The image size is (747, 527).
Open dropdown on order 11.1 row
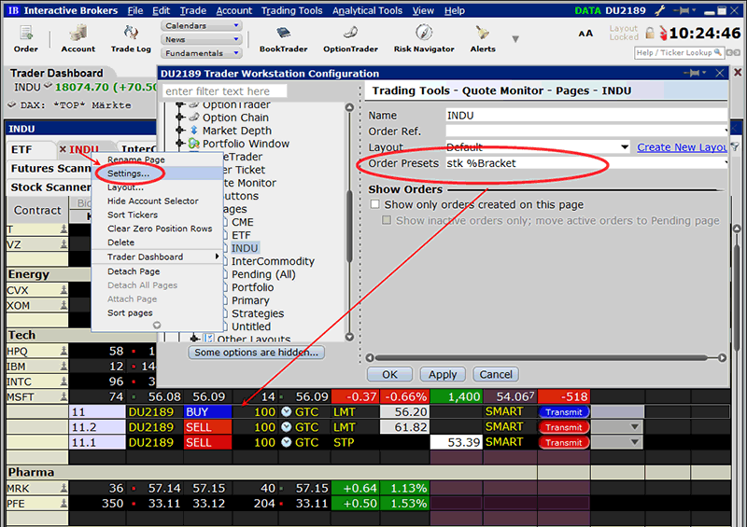[x=634, y=442]
